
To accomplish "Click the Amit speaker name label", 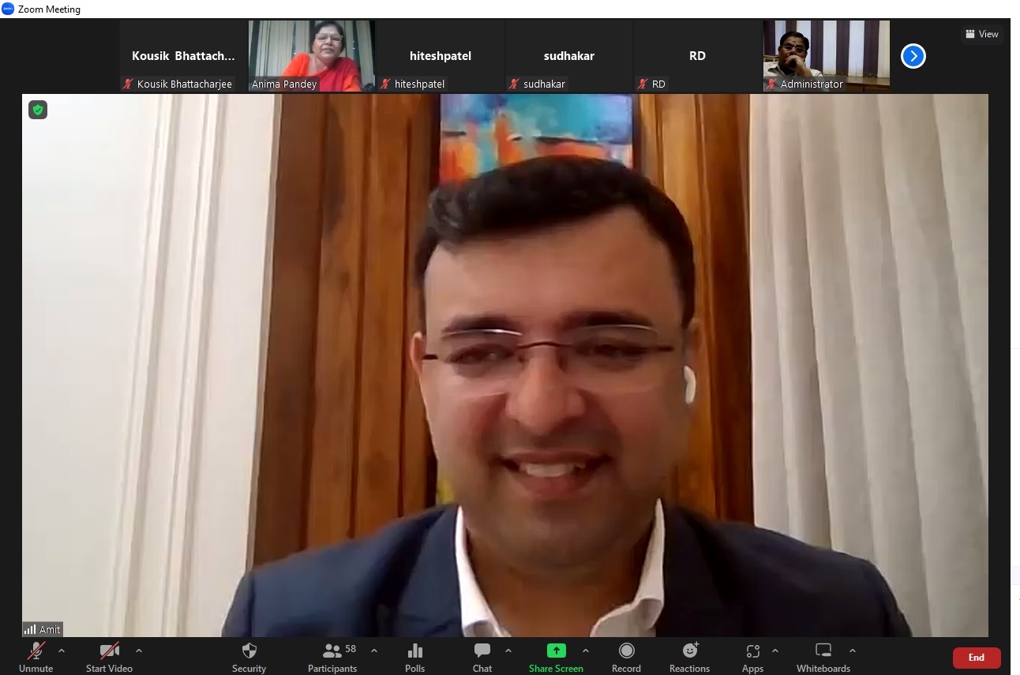I will [x=50, y=629].
